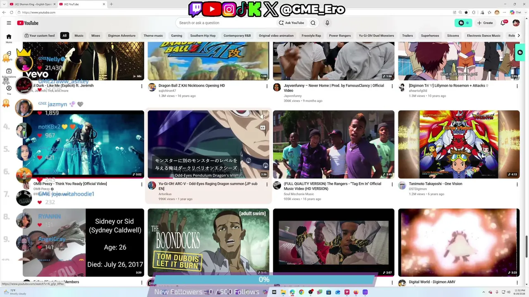
Task: Open the account avatar menu
Action: point(516,23)
